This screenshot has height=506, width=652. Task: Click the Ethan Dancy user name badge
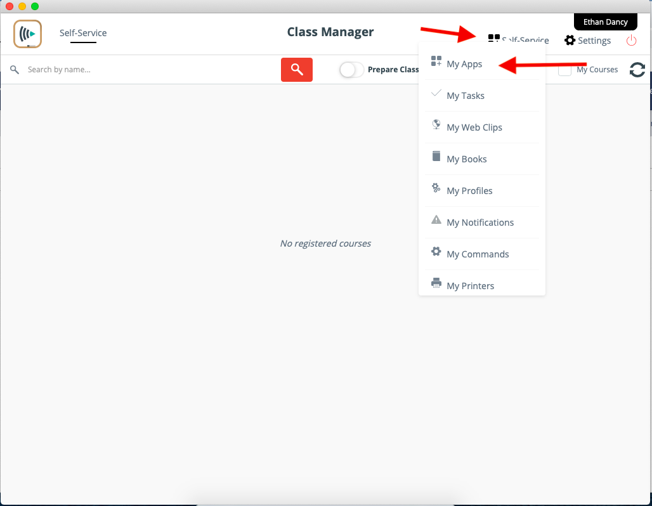click(x=606, y=22)
